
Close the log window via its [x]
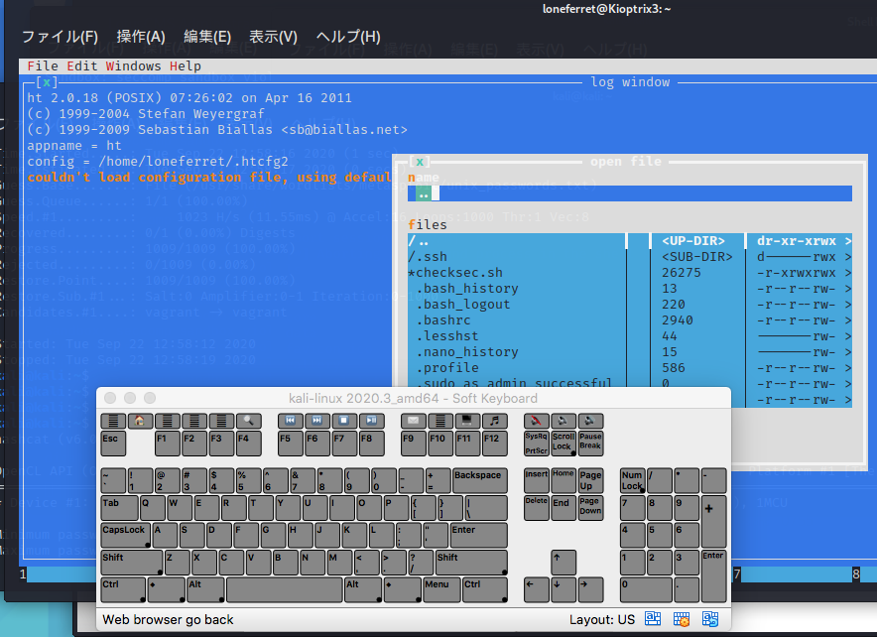point(47,82)
